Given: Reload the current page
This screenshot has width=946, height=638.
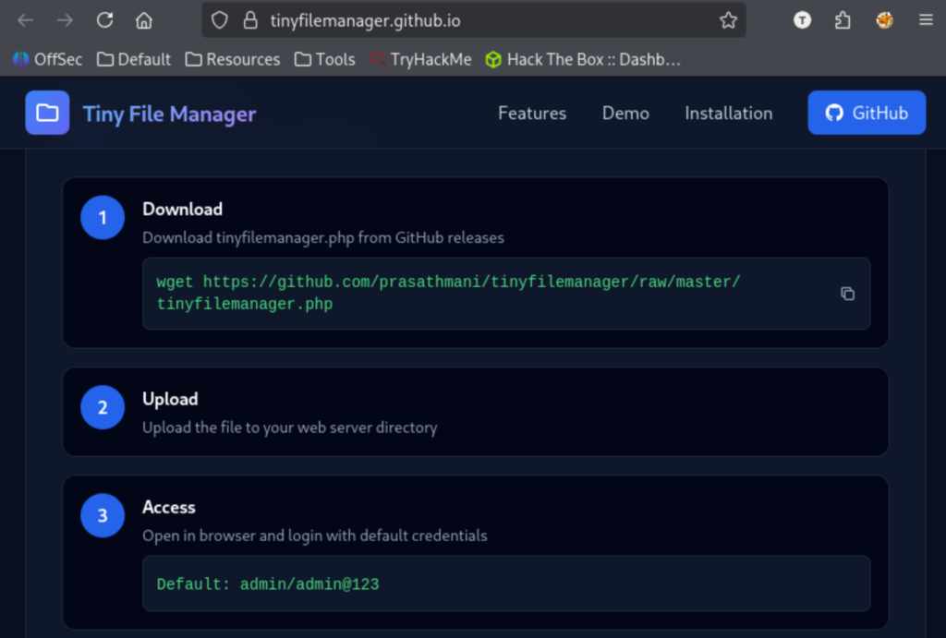Looking at the screenshot, I should pyautogui.click(x=105, y=20).
